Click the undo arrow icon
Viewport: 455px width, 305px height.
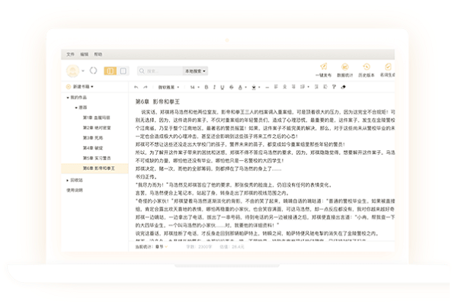pyautogui.click(x=136, y=87)
